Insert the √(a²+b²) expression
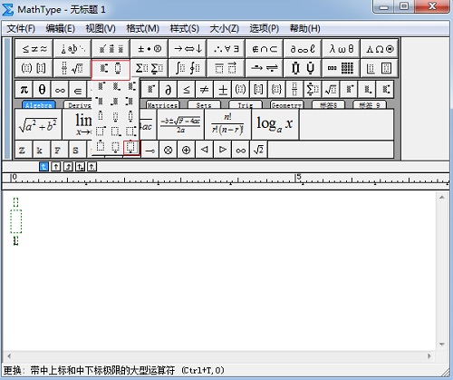Image resolution: width=453 pixels, height=380 pixels. pyautogui.click(x=38, y=124)
